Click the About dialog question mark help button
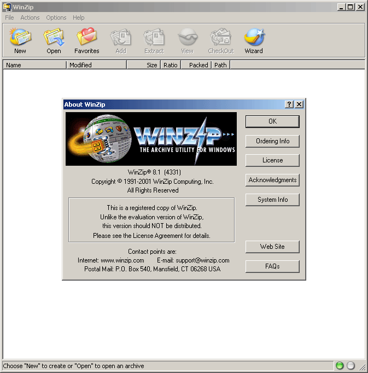 [289, 104]
